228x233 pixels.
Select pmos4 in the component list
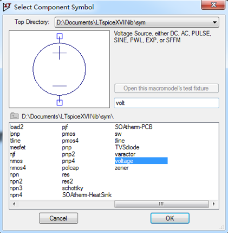click(70, 141)
